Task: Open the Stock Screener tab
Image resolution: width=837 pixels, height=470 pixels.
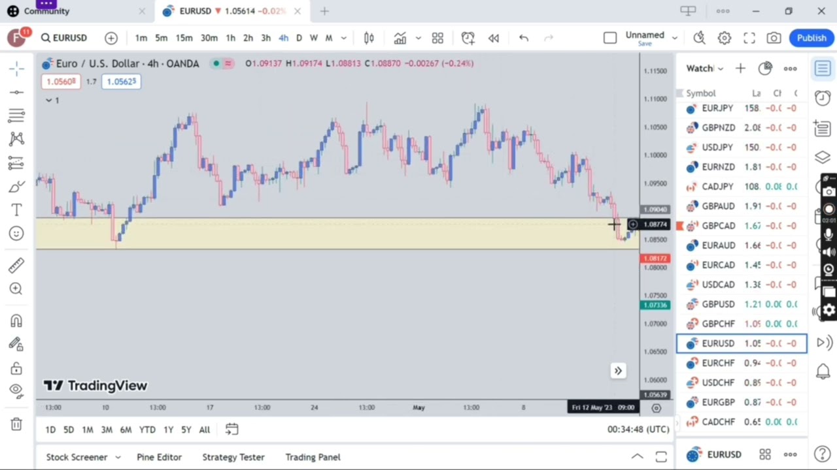Action: coord(77,458)
